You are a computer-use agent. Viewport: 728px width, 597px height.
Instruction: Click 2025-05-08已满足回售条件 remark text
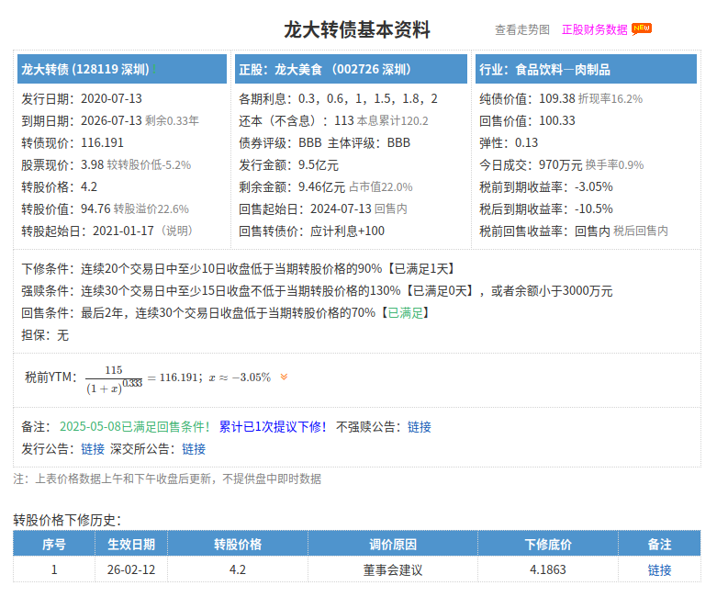(135, 427)
